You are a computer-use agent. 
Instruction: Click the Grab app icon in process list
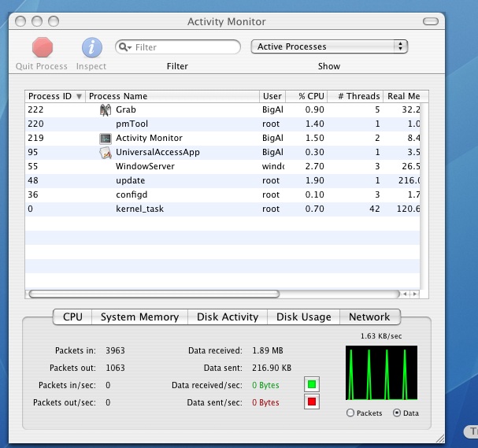106,109
